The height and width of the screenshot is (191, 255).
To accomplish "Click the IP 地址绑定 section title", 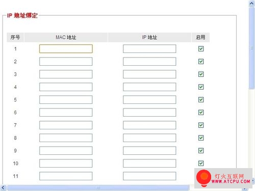I will click(22, 15).
